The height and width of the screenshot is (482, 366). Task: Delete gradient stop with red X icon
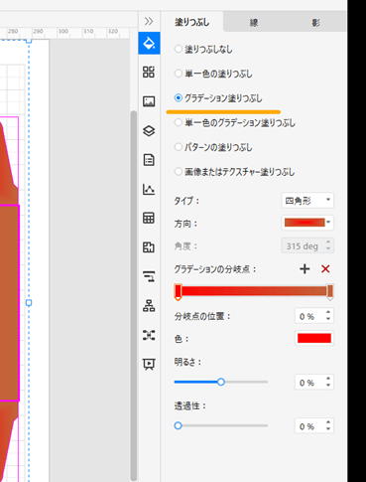(325, 269)
